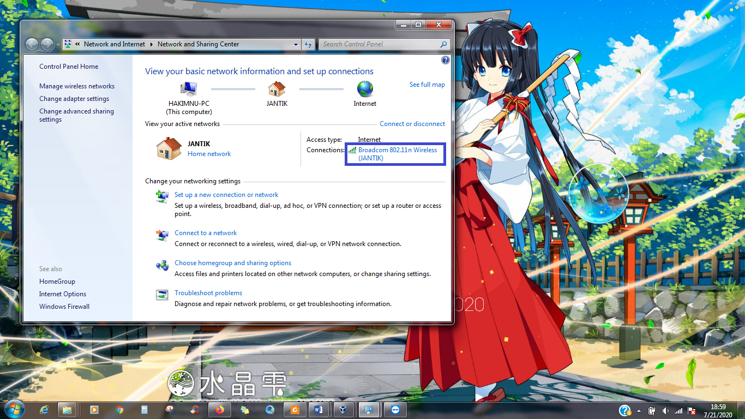Click the Connect to a network icon
The width and height of the screenshot is (745, 419).
point(162,235)
